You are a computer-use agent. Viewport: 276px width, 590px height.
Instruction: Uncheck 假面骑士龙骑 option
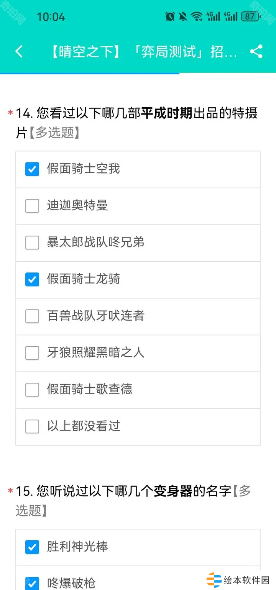[x=32, y=279]
